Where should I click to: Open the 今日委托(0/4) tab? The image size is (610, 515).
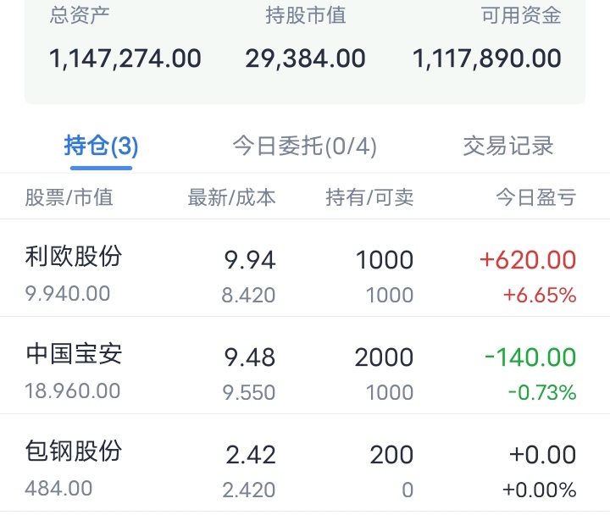(305, 146)
